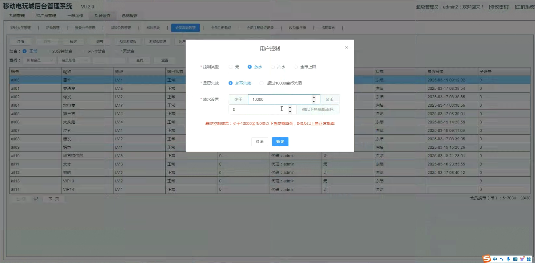Click into the multiplier input field showing 0
This screenshot has height=263, width=535.
coord(256,110)
